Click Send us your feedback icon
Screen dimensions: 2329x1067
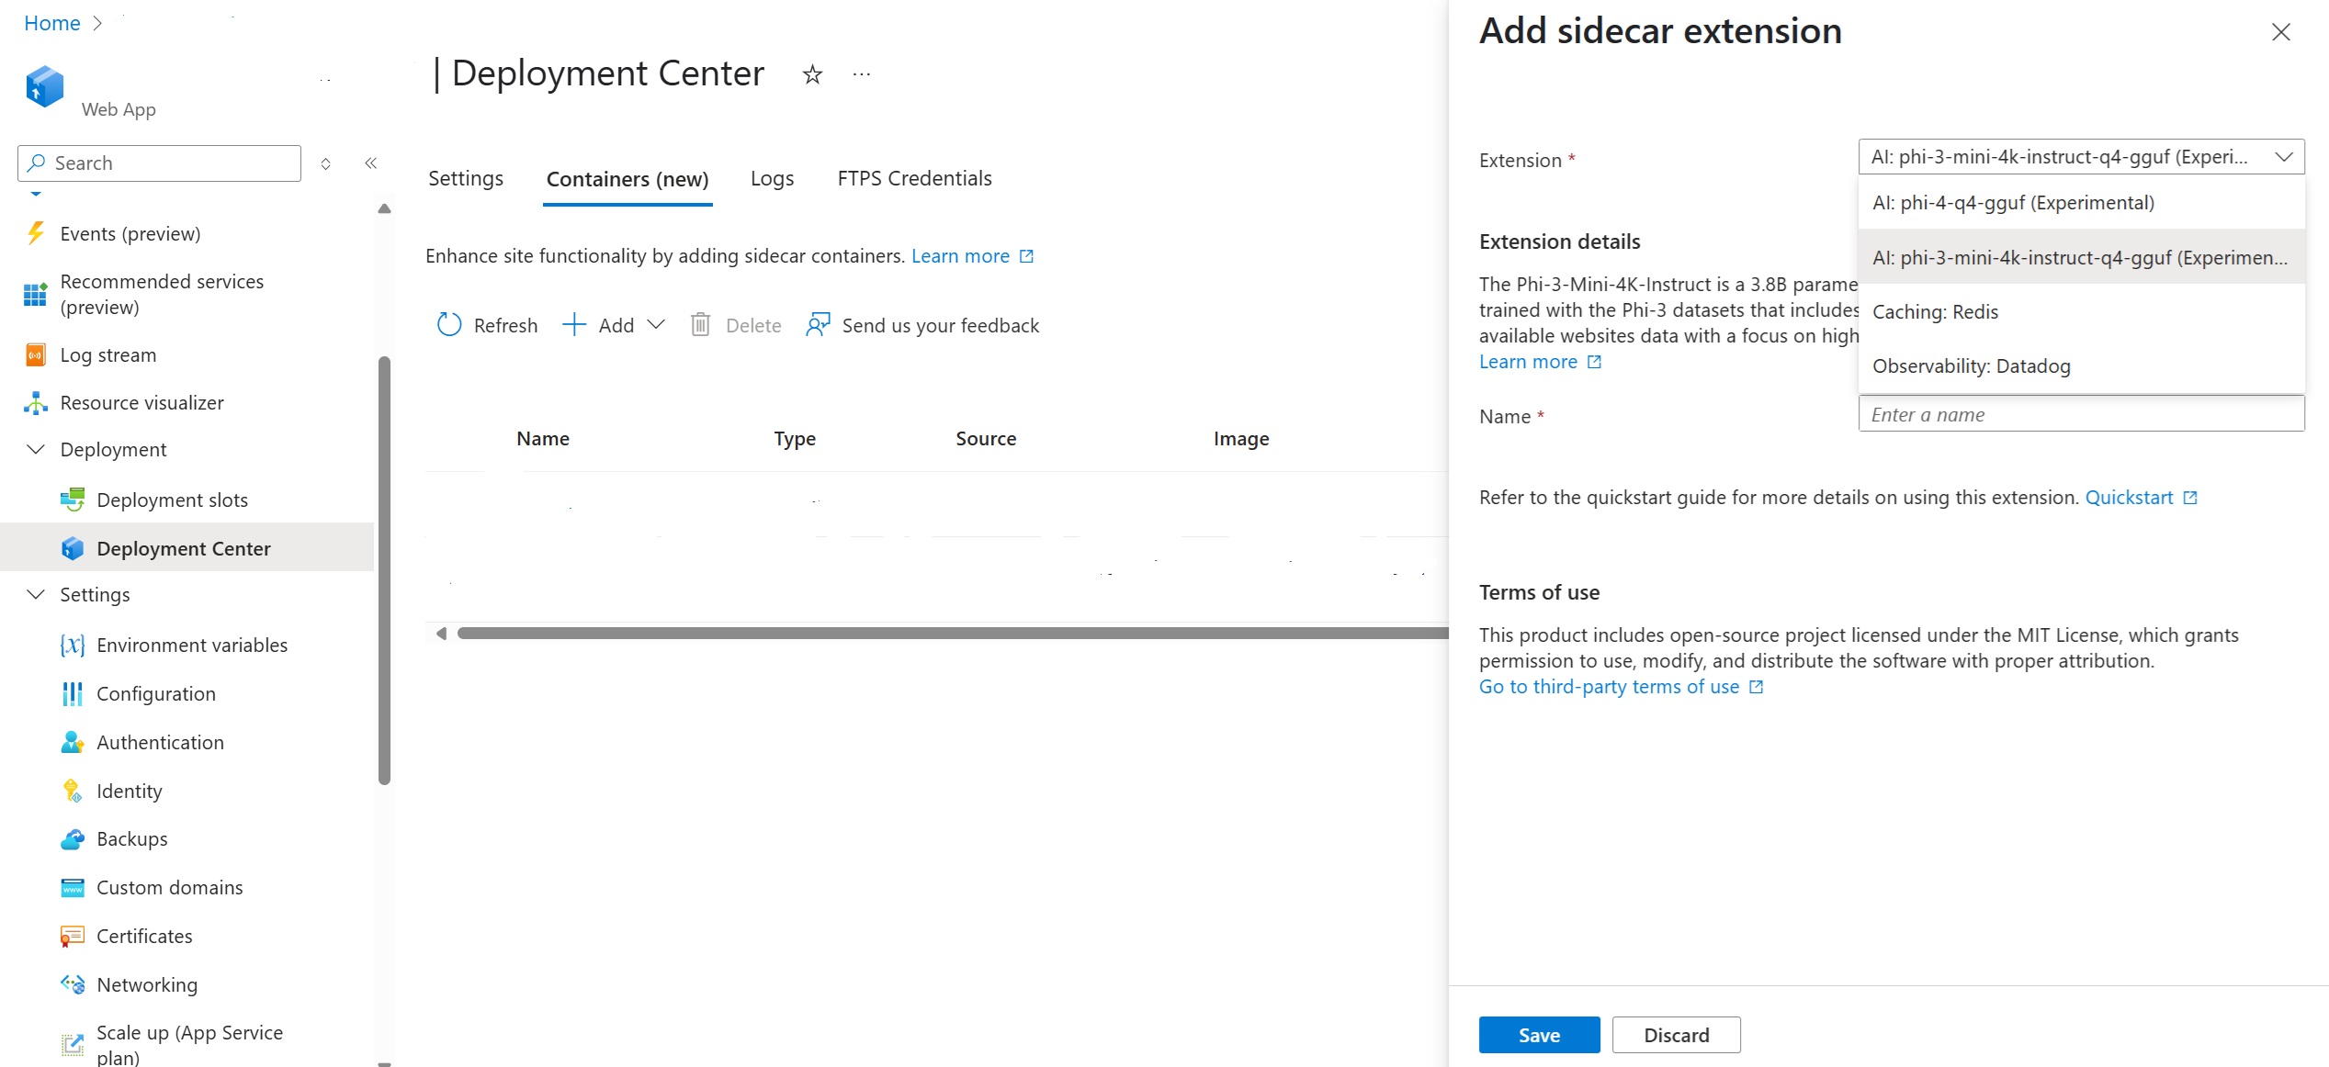[818, 325]
